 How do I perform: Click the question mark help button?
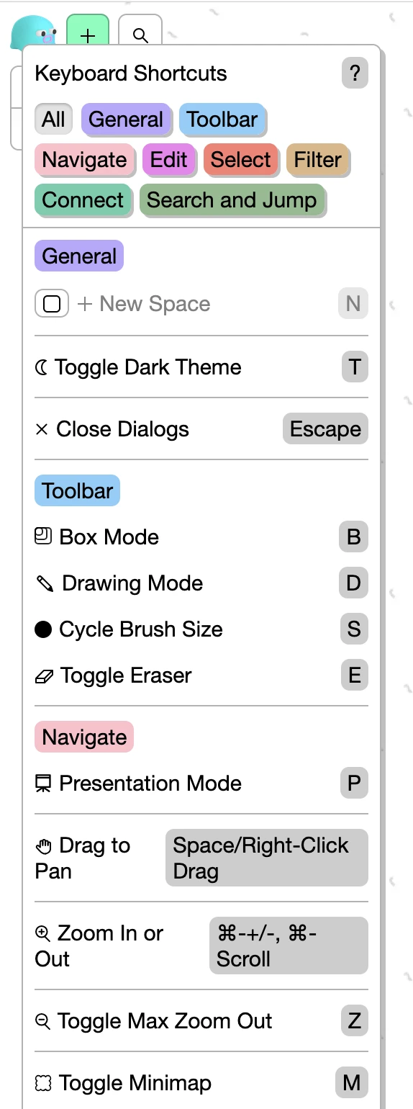(x=355, y=73)
